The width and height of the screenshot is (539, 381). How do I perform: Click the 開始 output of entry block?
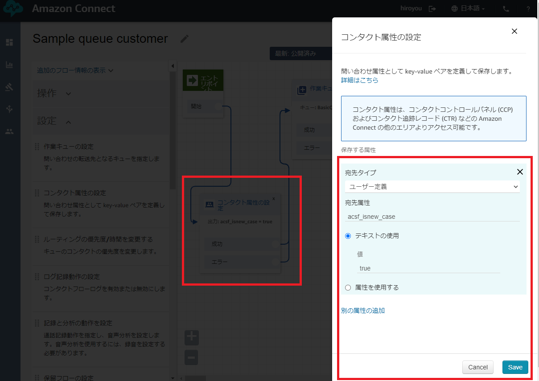point(203,106)
